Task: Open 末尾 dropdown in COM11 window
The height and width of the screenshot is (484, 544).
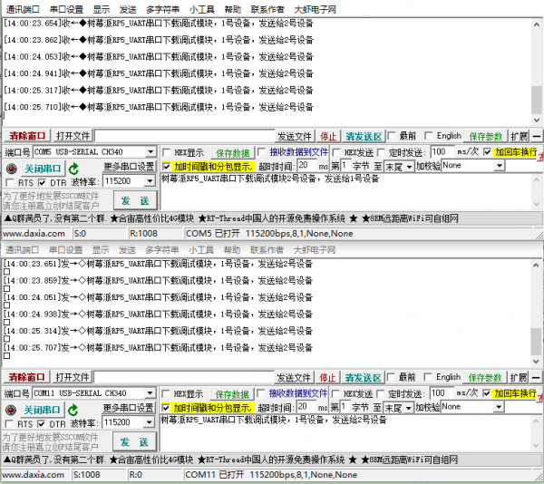Action: [x=409, y=409]
